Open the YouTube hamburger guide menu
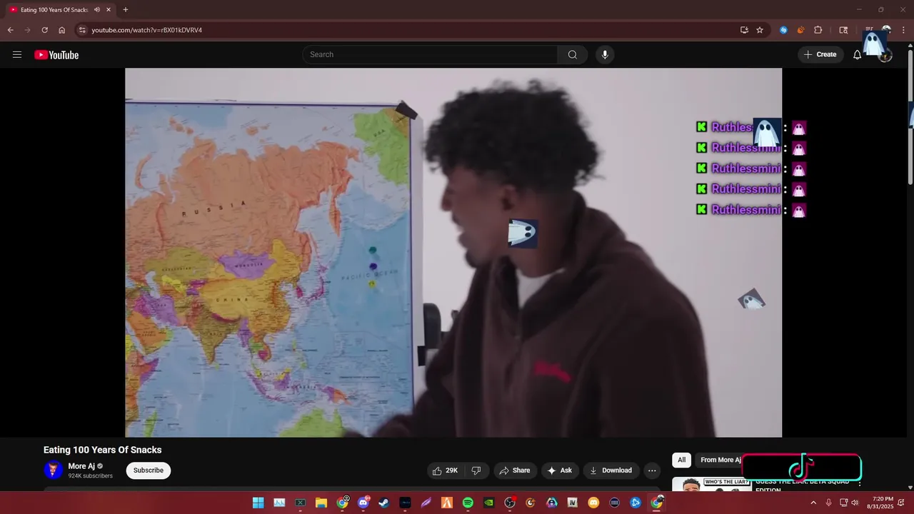The image size is (914, 514). [x=17, y=55]
